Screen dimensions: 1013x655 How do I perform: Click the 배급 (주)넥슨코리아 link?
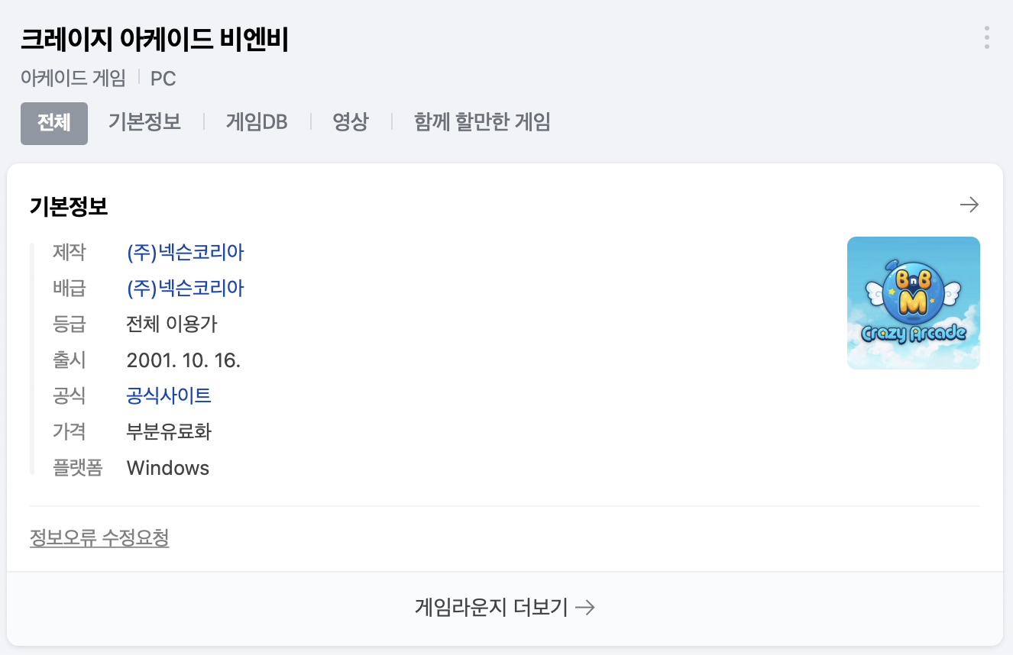click(x=185, y=289)
